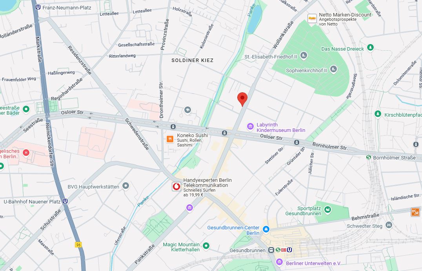Select Sportplatz Gesundbrunnen stadium icon

[x=327, y=210]
